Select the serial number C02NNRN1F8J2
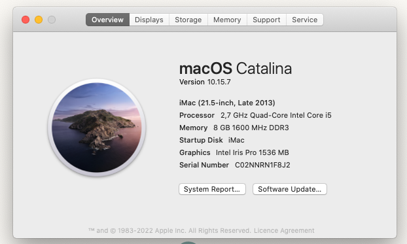The width and height of the screenshot is (407, 244). (x=262, y=165)
